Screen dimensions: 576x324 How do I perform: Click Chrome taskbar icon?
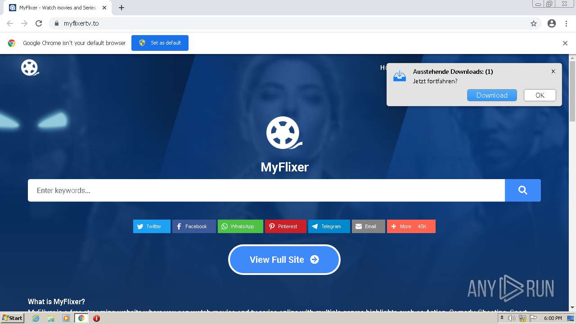(81, 318)
